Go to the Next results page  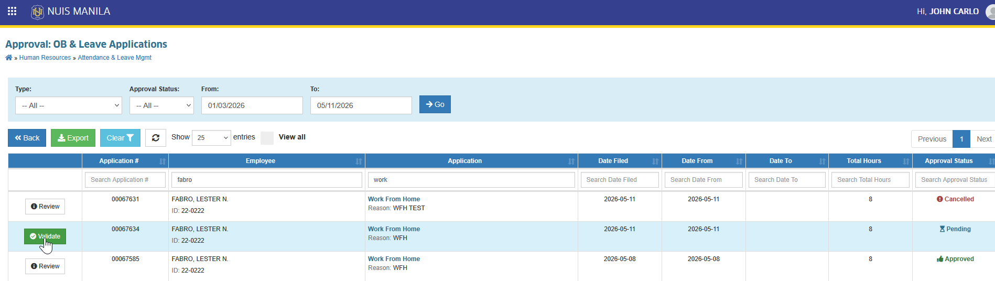pyautogui.click(x=983, y=139)
